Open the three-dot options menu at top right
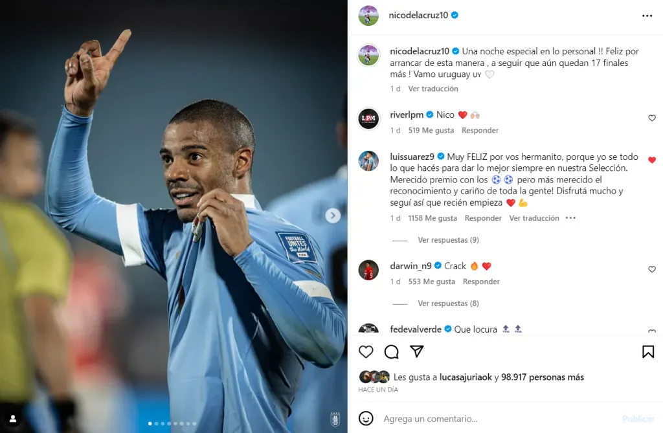The image size is (663, 433). tap(647, 16)
